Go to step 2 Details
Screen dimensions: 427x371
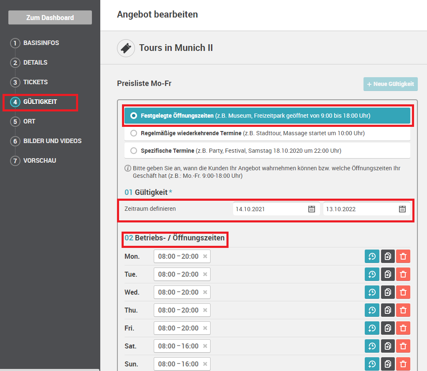[29, 63]
